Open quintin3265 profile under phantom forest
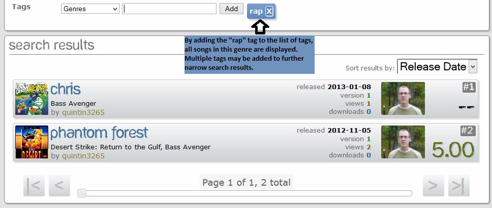The image size is (492, 208). [x=83, y=156]
